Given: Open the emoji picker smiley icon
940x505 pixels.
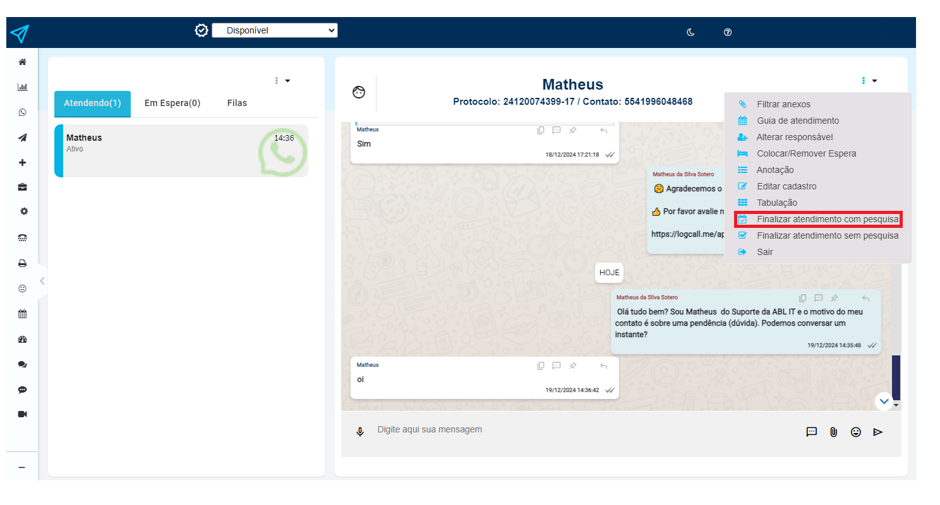Looking at the screenshot, I should pos(856,432).
